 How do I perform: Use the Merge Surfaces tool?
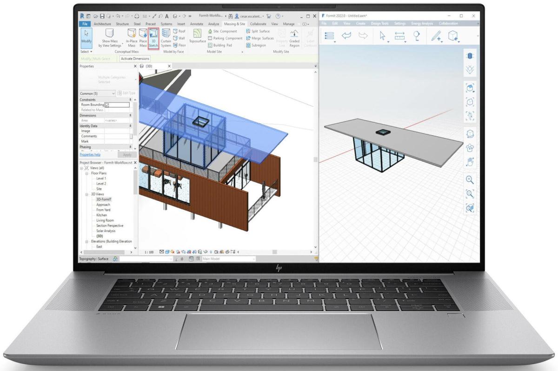coord(260,38)
